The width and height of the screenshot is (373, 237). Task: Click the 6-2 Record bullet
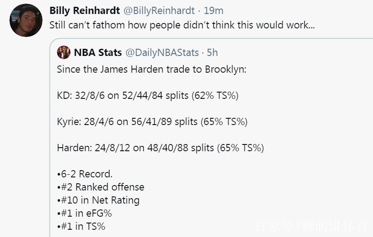pos(85,174)
